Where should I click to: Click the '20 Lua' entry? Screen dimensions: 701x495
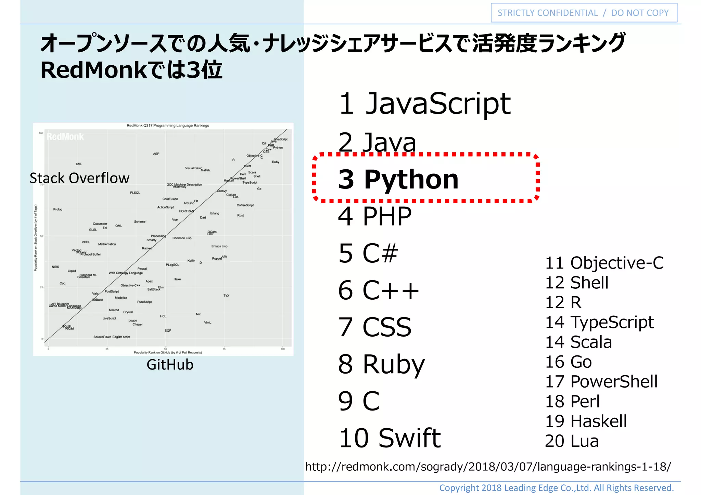tap(572, 441)
